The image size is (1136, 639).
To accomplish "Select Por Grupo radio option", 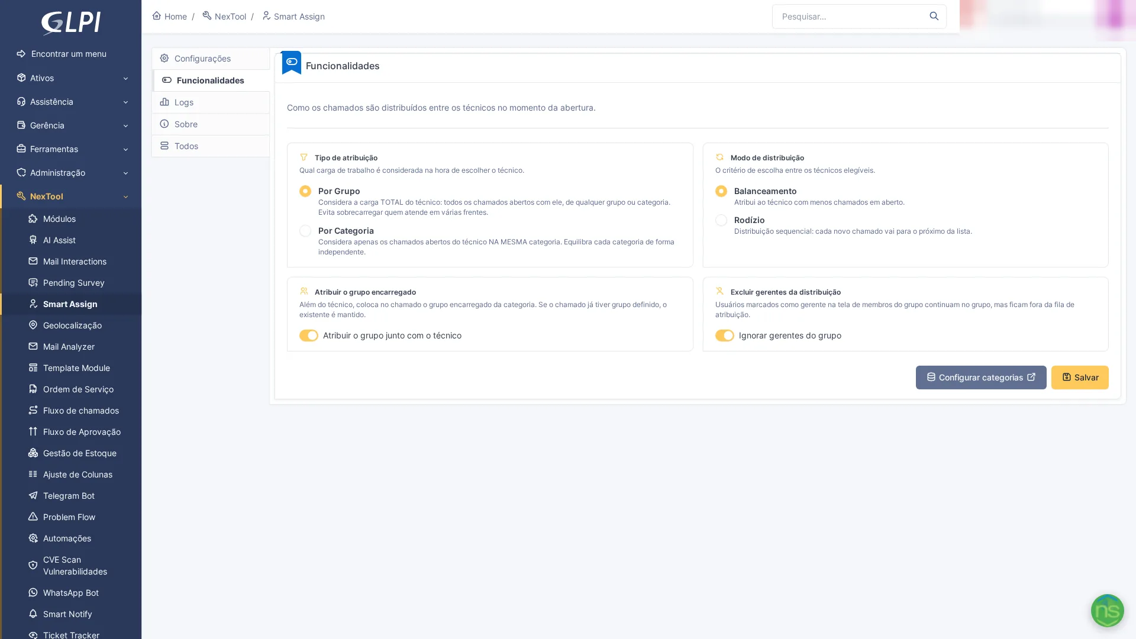I will point(305,191).
